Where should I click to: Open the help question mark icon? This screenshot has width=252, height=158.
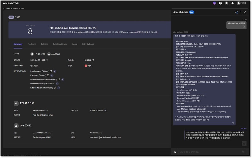(220, 3)
